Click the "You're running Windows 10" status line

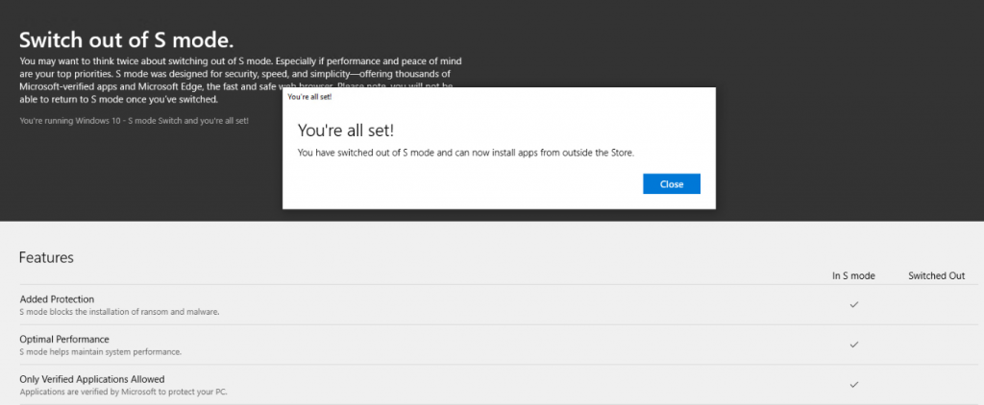point(135,120)
